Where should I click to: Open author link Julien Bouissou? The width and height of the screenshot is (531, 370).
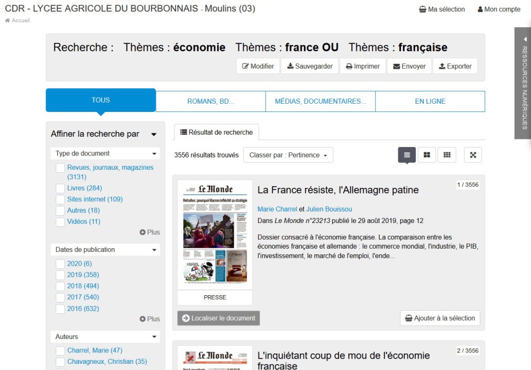329,209
